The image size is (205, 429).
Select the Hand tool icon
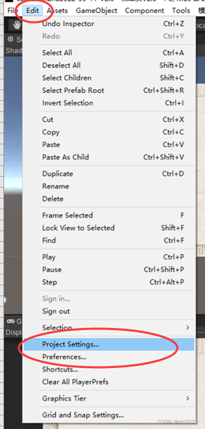click(x=17, y=25)
